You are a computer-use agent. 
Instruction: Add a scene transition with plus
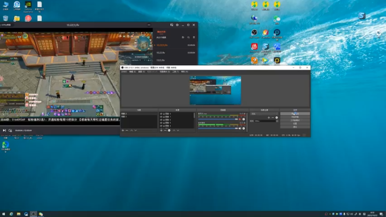[x=269, y=118]
